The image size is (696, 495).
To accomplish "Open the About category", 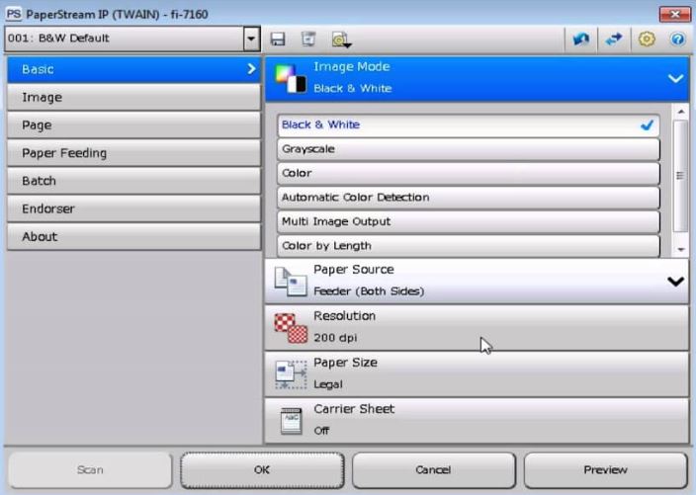I will click(x=133, y=237).
